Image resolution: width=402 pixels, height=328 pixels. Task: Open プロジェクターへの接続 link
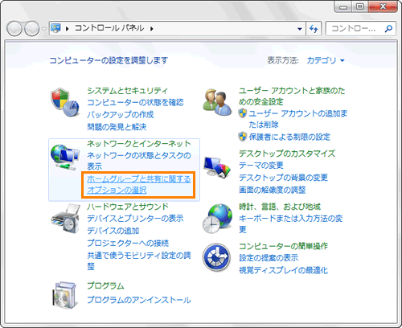pos(128,243)
